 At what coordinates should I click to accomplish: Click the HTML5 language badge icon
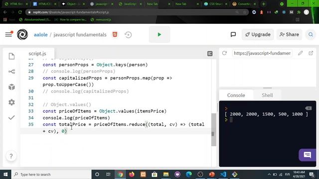pyautogui.click(x=115, y=34)
